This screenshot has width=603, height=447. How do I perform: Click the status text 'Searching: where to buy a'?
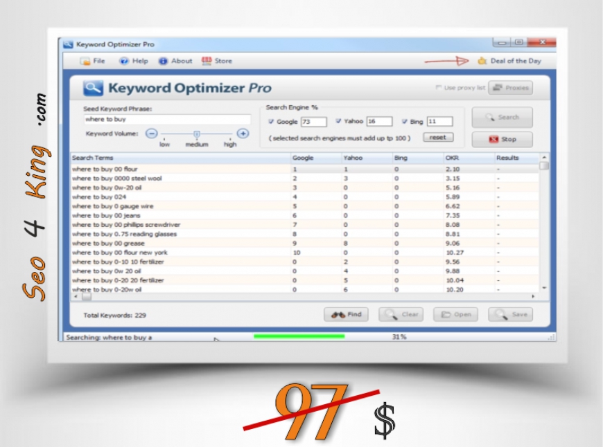tap(109, 338)
